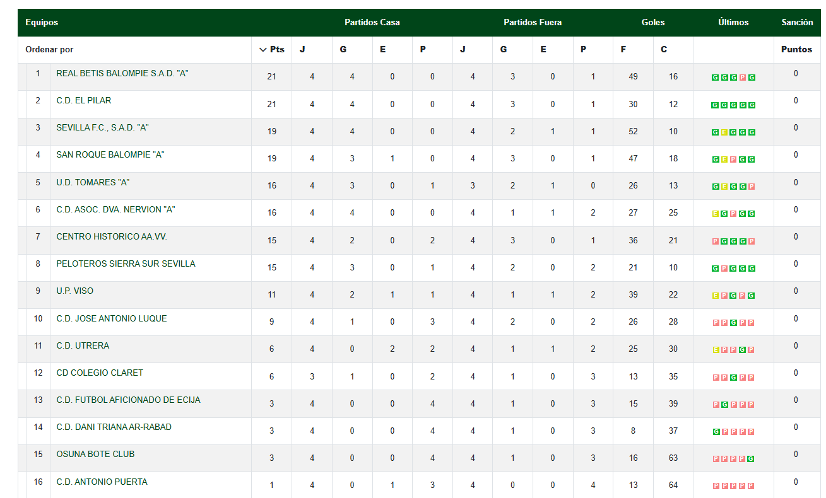Click the first result badge for Real Betis
Screen dimensions: 826x498
[x=715, y=78]
